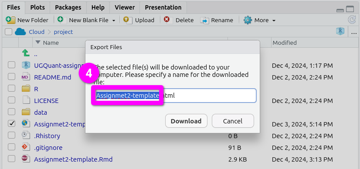Click the red Delete icon
360x169 pixels.
tap(166, 20)
